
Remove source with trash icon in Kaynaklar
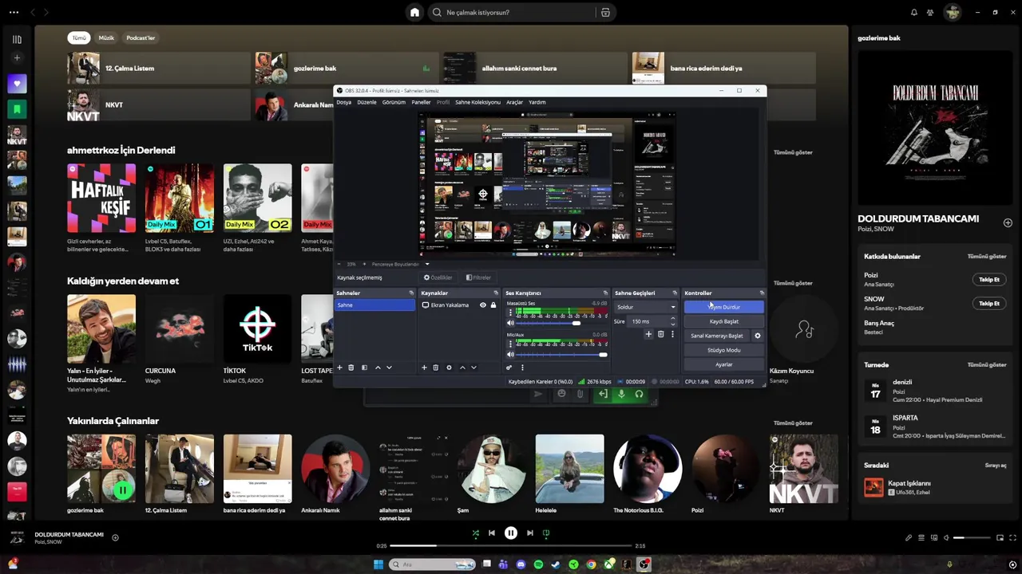pos(435,368)
